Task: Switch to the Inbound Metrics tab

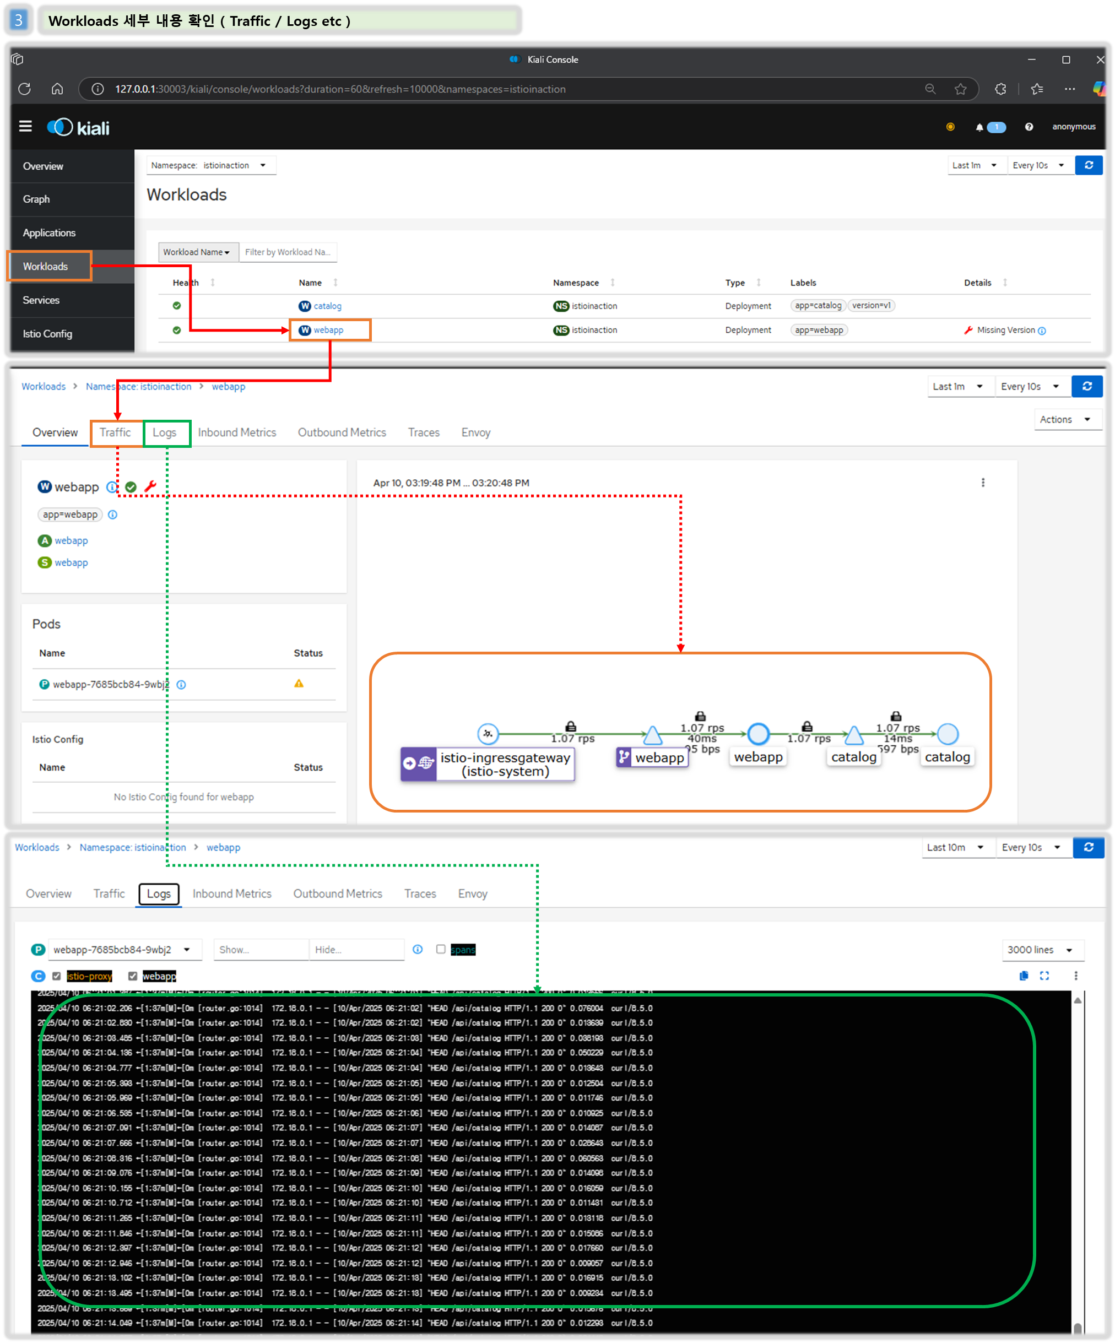Action: 237,432
